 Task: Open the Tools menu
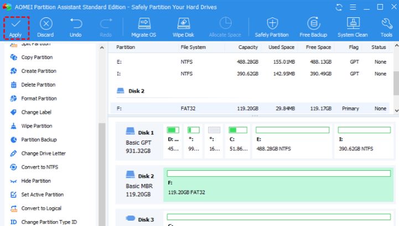pyautogui.click(x=386, y=28)
